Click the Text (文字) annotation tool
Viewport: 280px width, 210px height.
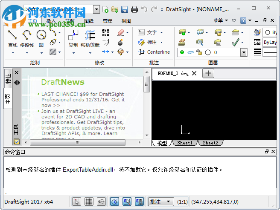pyautogui.click(x=148, y=32)
